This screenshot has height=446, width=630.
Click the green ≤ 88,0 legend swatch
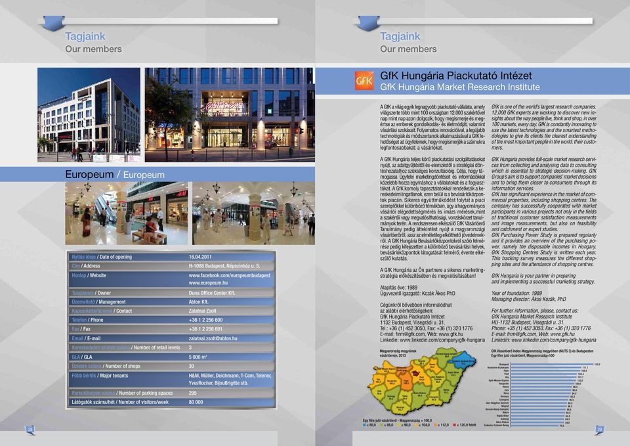point(382,425)
